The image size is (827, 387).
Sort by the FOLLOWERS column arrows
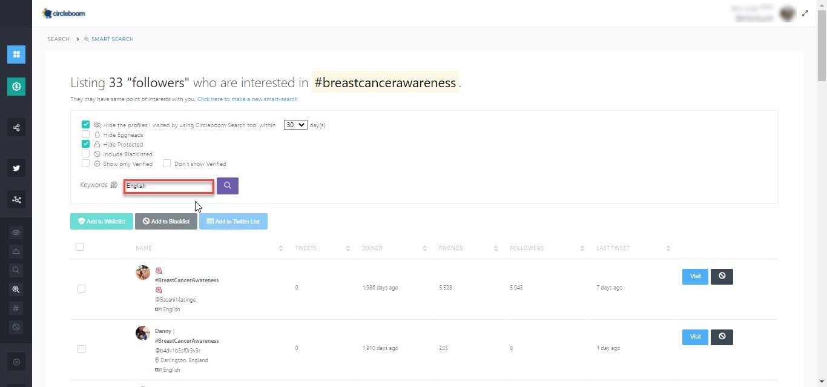[582, 248]
